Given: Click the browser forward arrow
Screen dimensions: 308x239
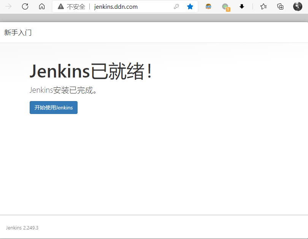Looking at the screenshot, I should pos(8,6).
